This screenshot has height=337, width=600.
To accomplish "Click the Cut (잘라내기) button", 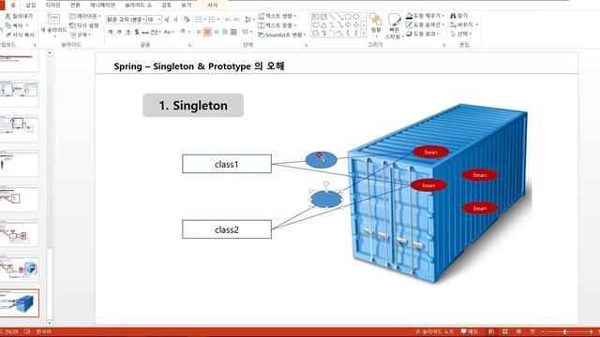I will click(x=19, y=17).
